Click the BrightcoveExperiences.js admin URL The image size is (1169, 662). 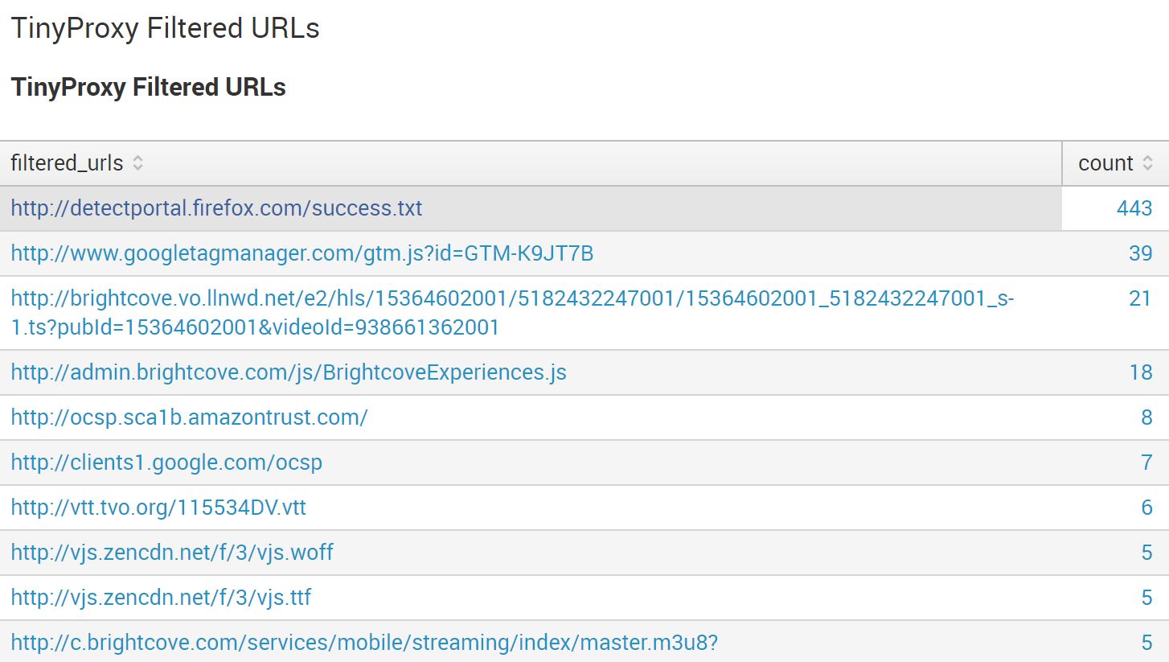(x=288, y=372)
